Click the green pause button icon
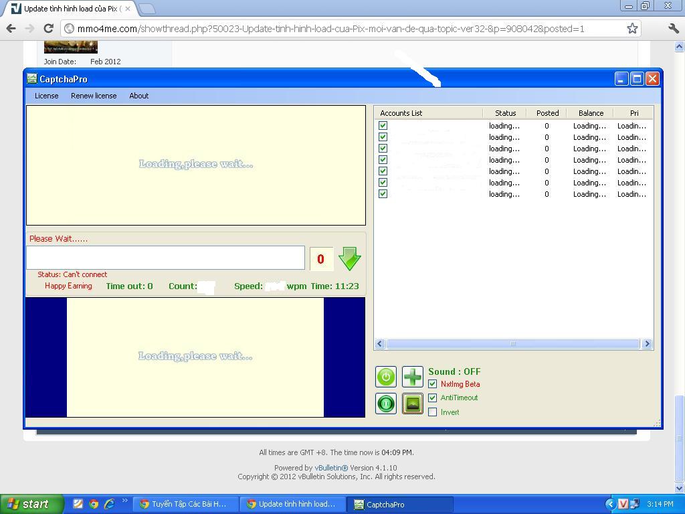This screenshot has height=514, width=685. [386, 404]
